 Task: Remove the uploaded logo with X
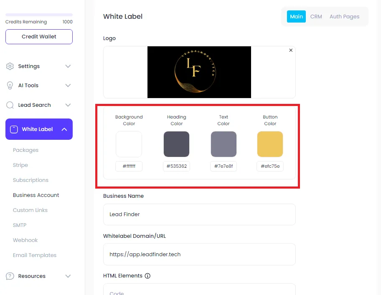(291, 50)
